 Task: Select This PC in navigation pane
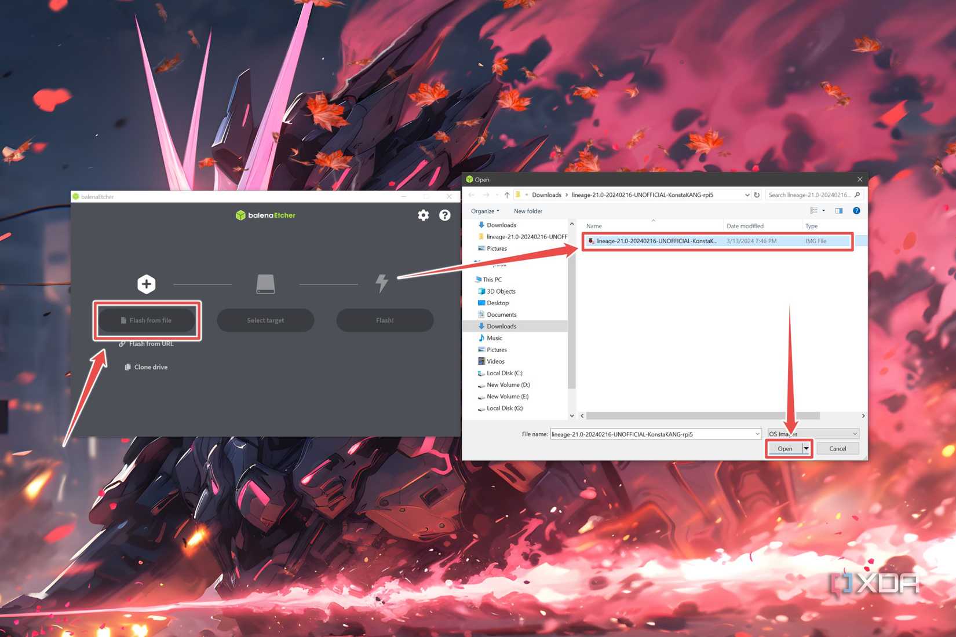click(488, 280)
